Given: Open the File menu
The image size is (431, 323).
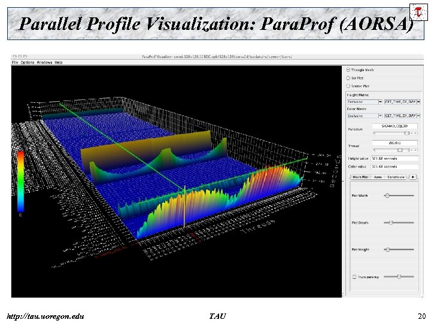Looking at the screenshot, I should [x=15, y=63].
